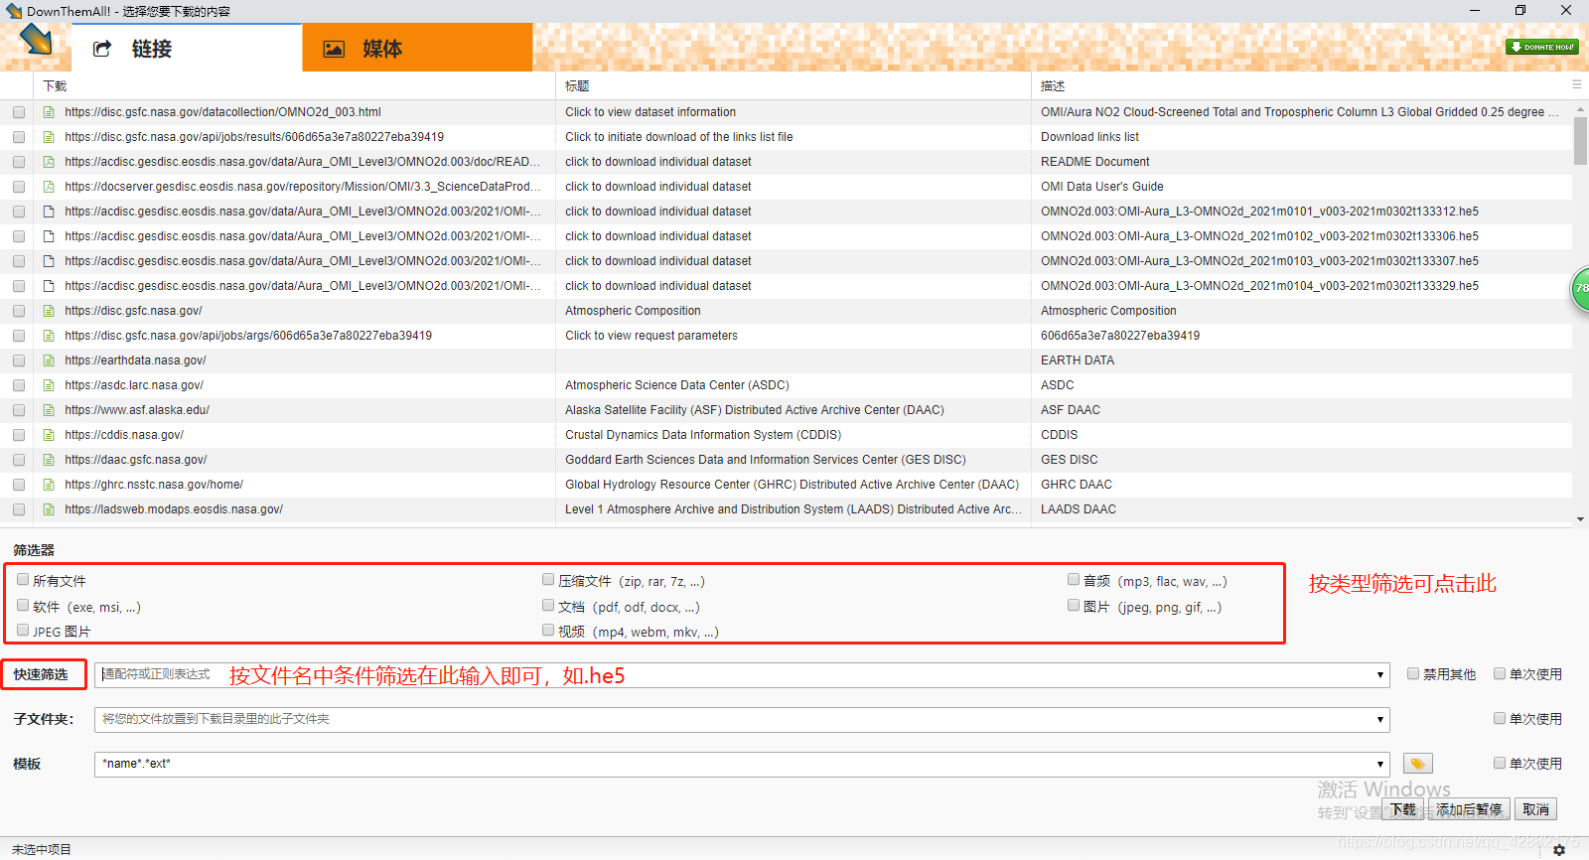Viewport: 1589px width, 860px height.
Task: Tick 单次使用 for 模板 row
Action: pos(1500,763)
